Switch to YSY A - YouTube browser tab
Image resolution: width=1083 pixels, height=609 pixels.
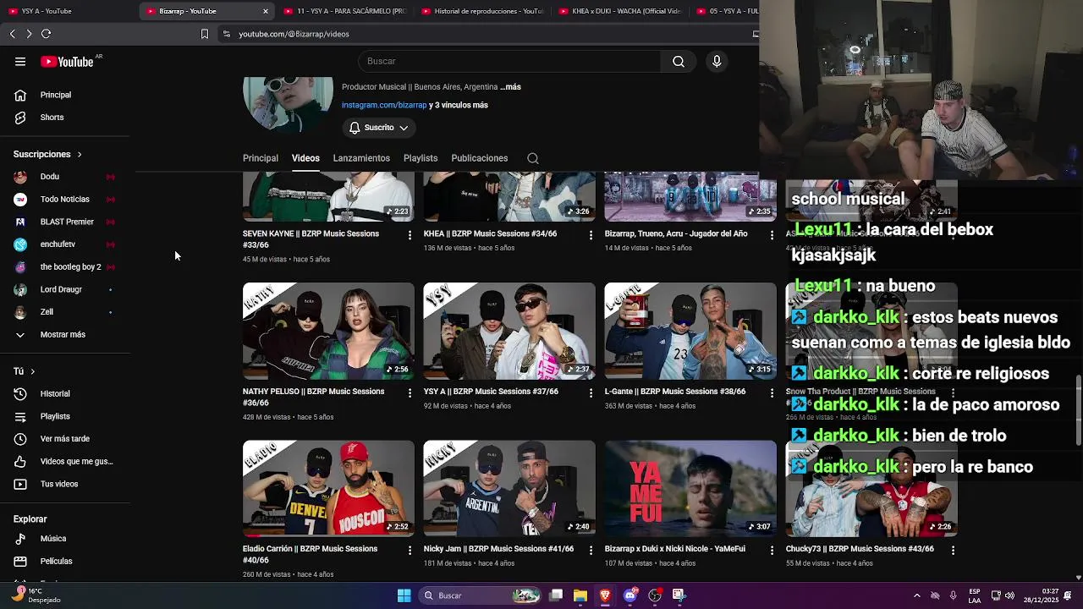pyautogui.click(x=68, y=11)
